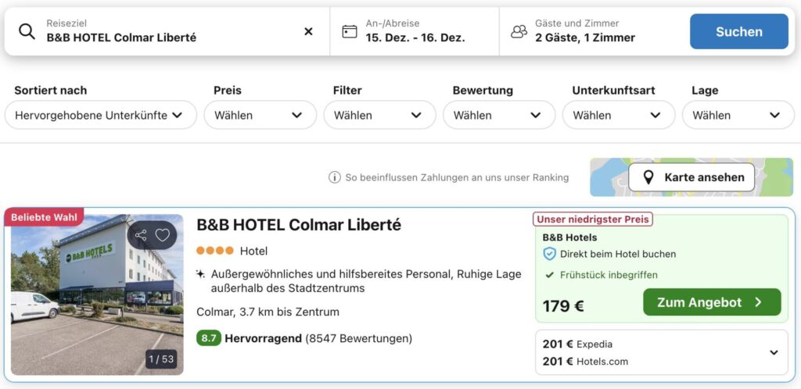Share the B&B HOTEL Colmar listing

point(141,235)
